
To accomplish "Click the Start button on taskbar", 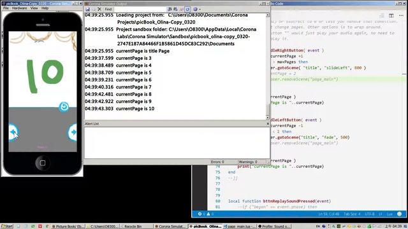I will coord(7,226).
